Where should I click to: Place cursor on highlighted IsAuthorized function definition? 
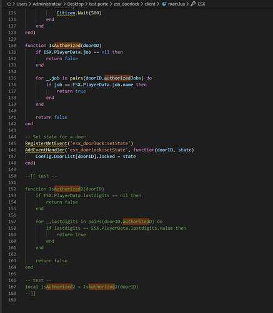coord(64,46)
